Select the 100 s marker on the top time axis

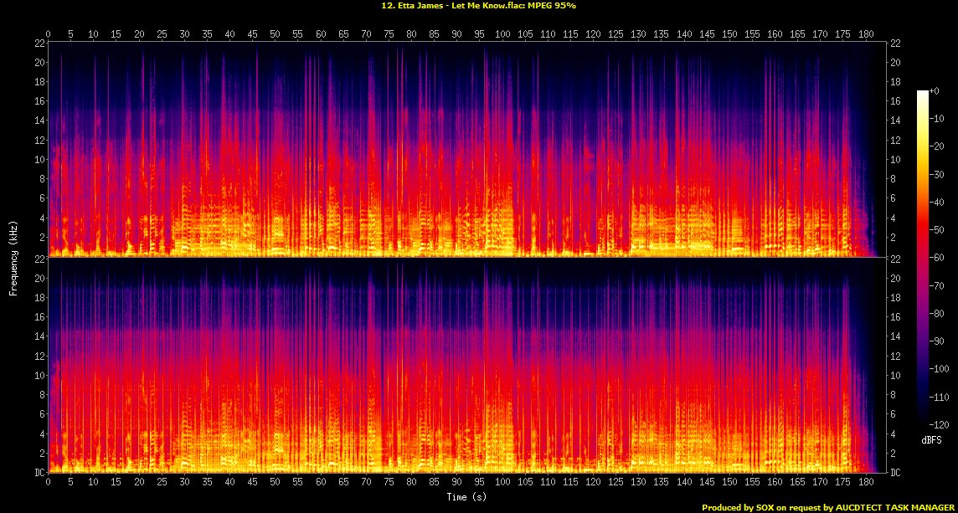coord(502,34)
